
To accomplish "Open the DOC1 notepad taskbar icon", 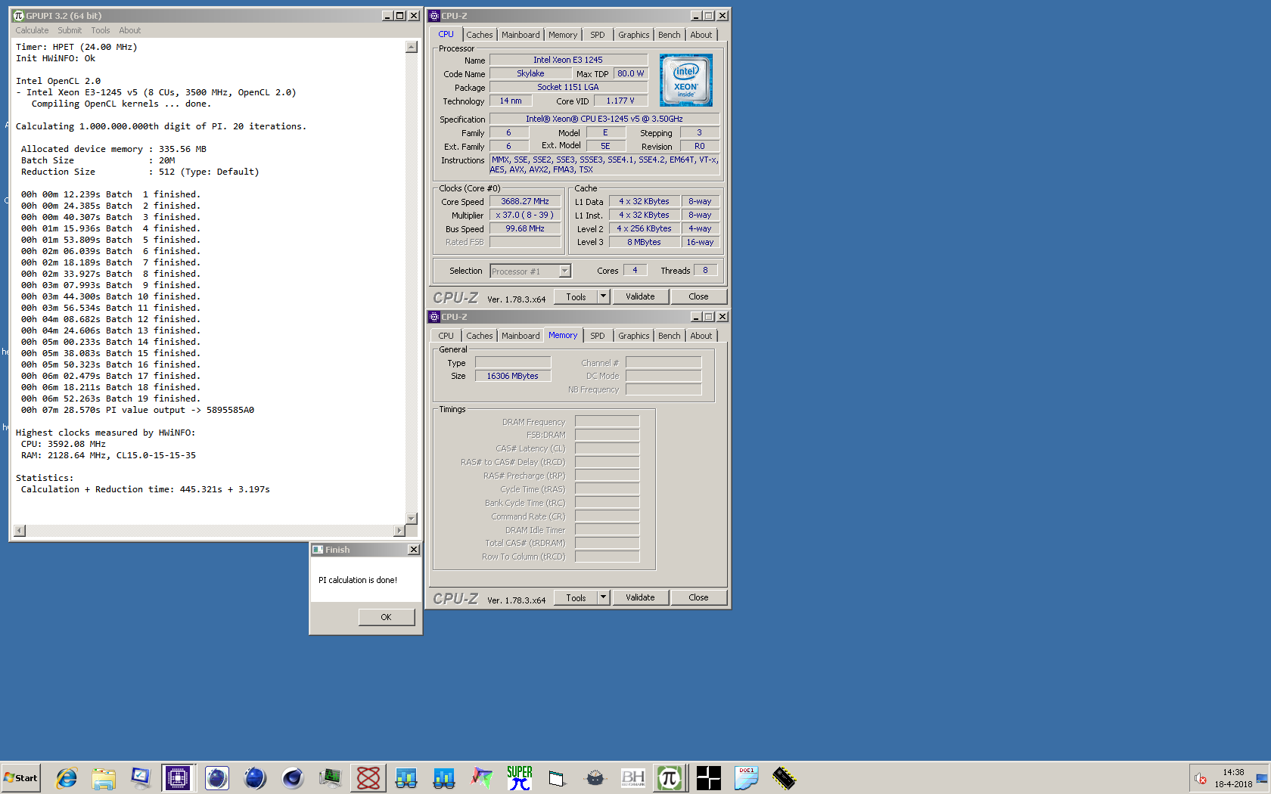I will pyautogui.click(x=746, y=777).
